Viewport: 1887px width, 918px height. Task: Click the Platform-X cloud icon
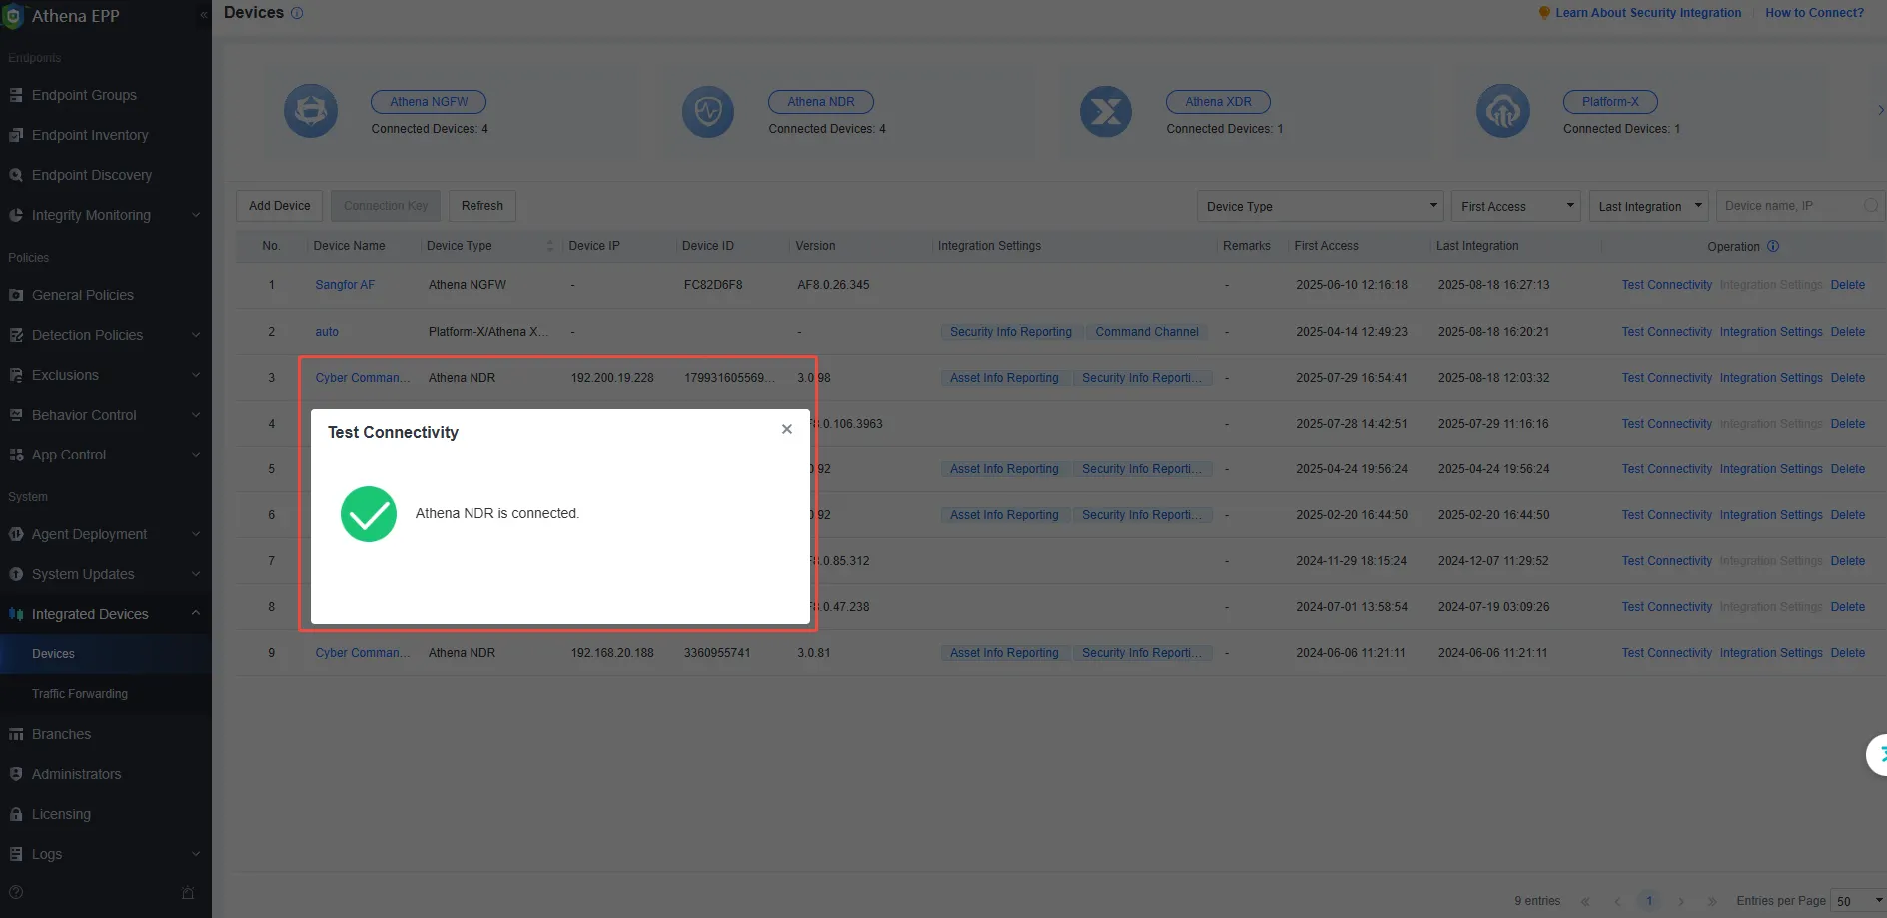pos(1503,111)
